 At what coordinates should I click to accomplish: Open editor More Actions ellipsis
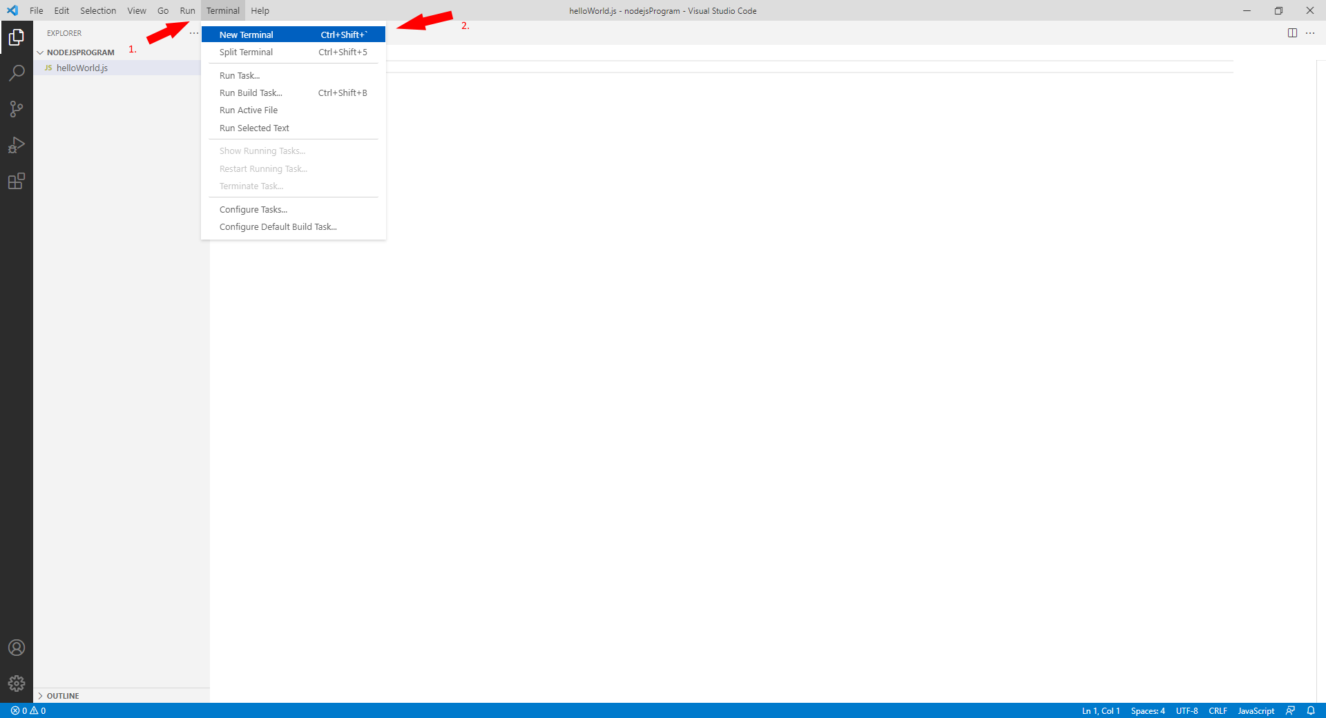pos(1310,33)
